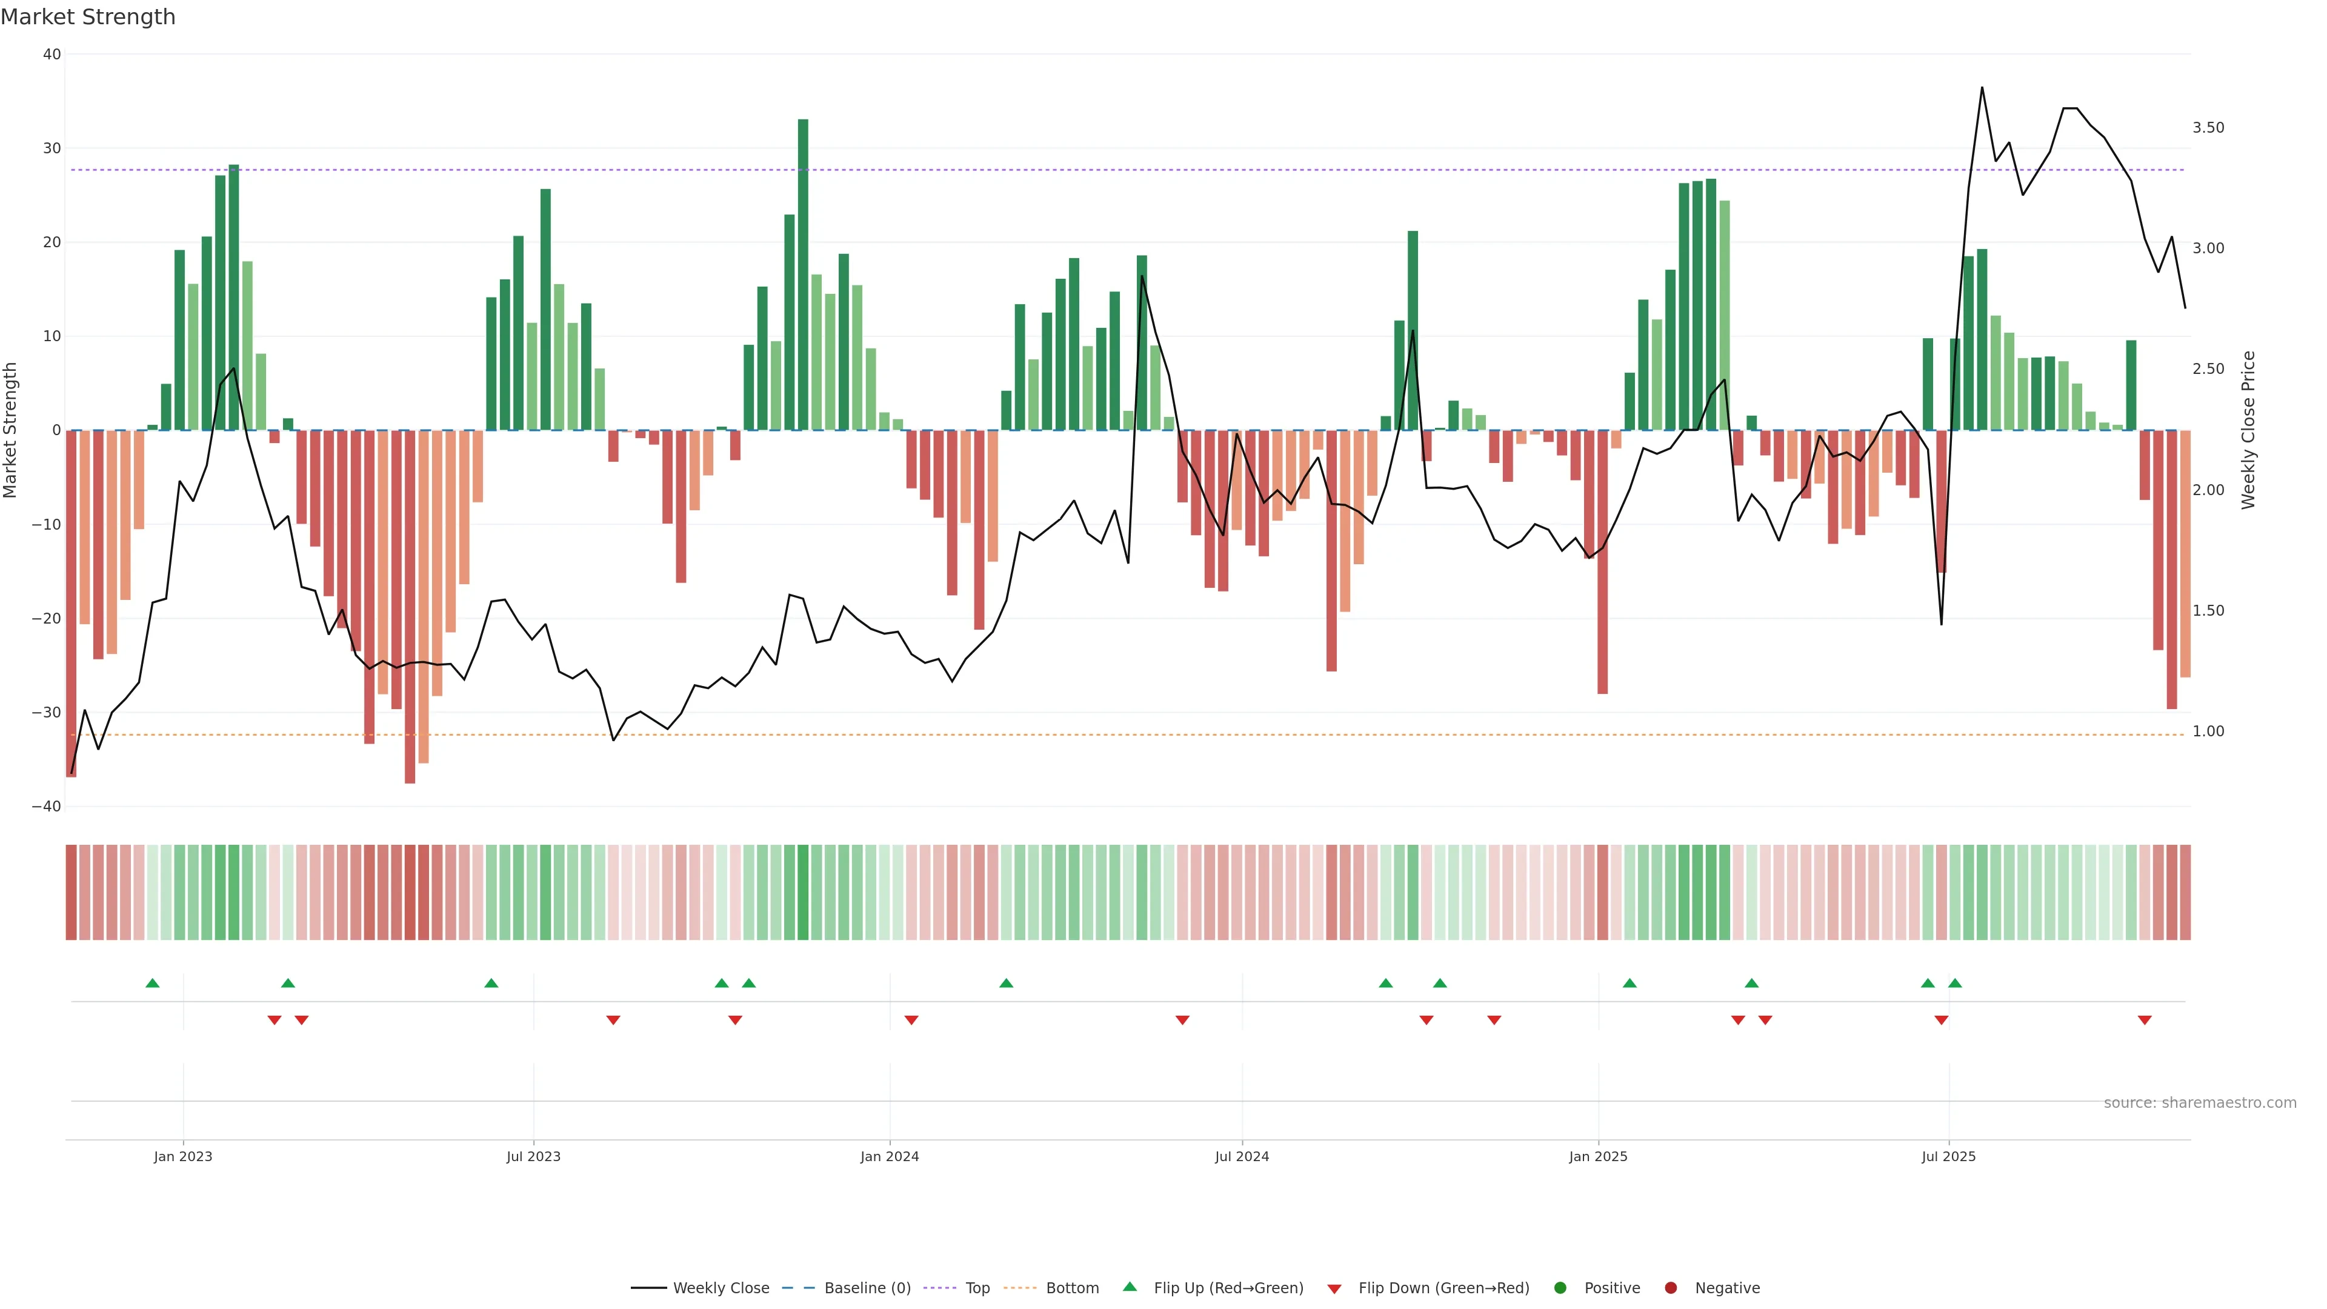The height and width of the screenshot is (1309, 2327).
Task: Click the Market Strength chart title
Action: pos(88,17)
